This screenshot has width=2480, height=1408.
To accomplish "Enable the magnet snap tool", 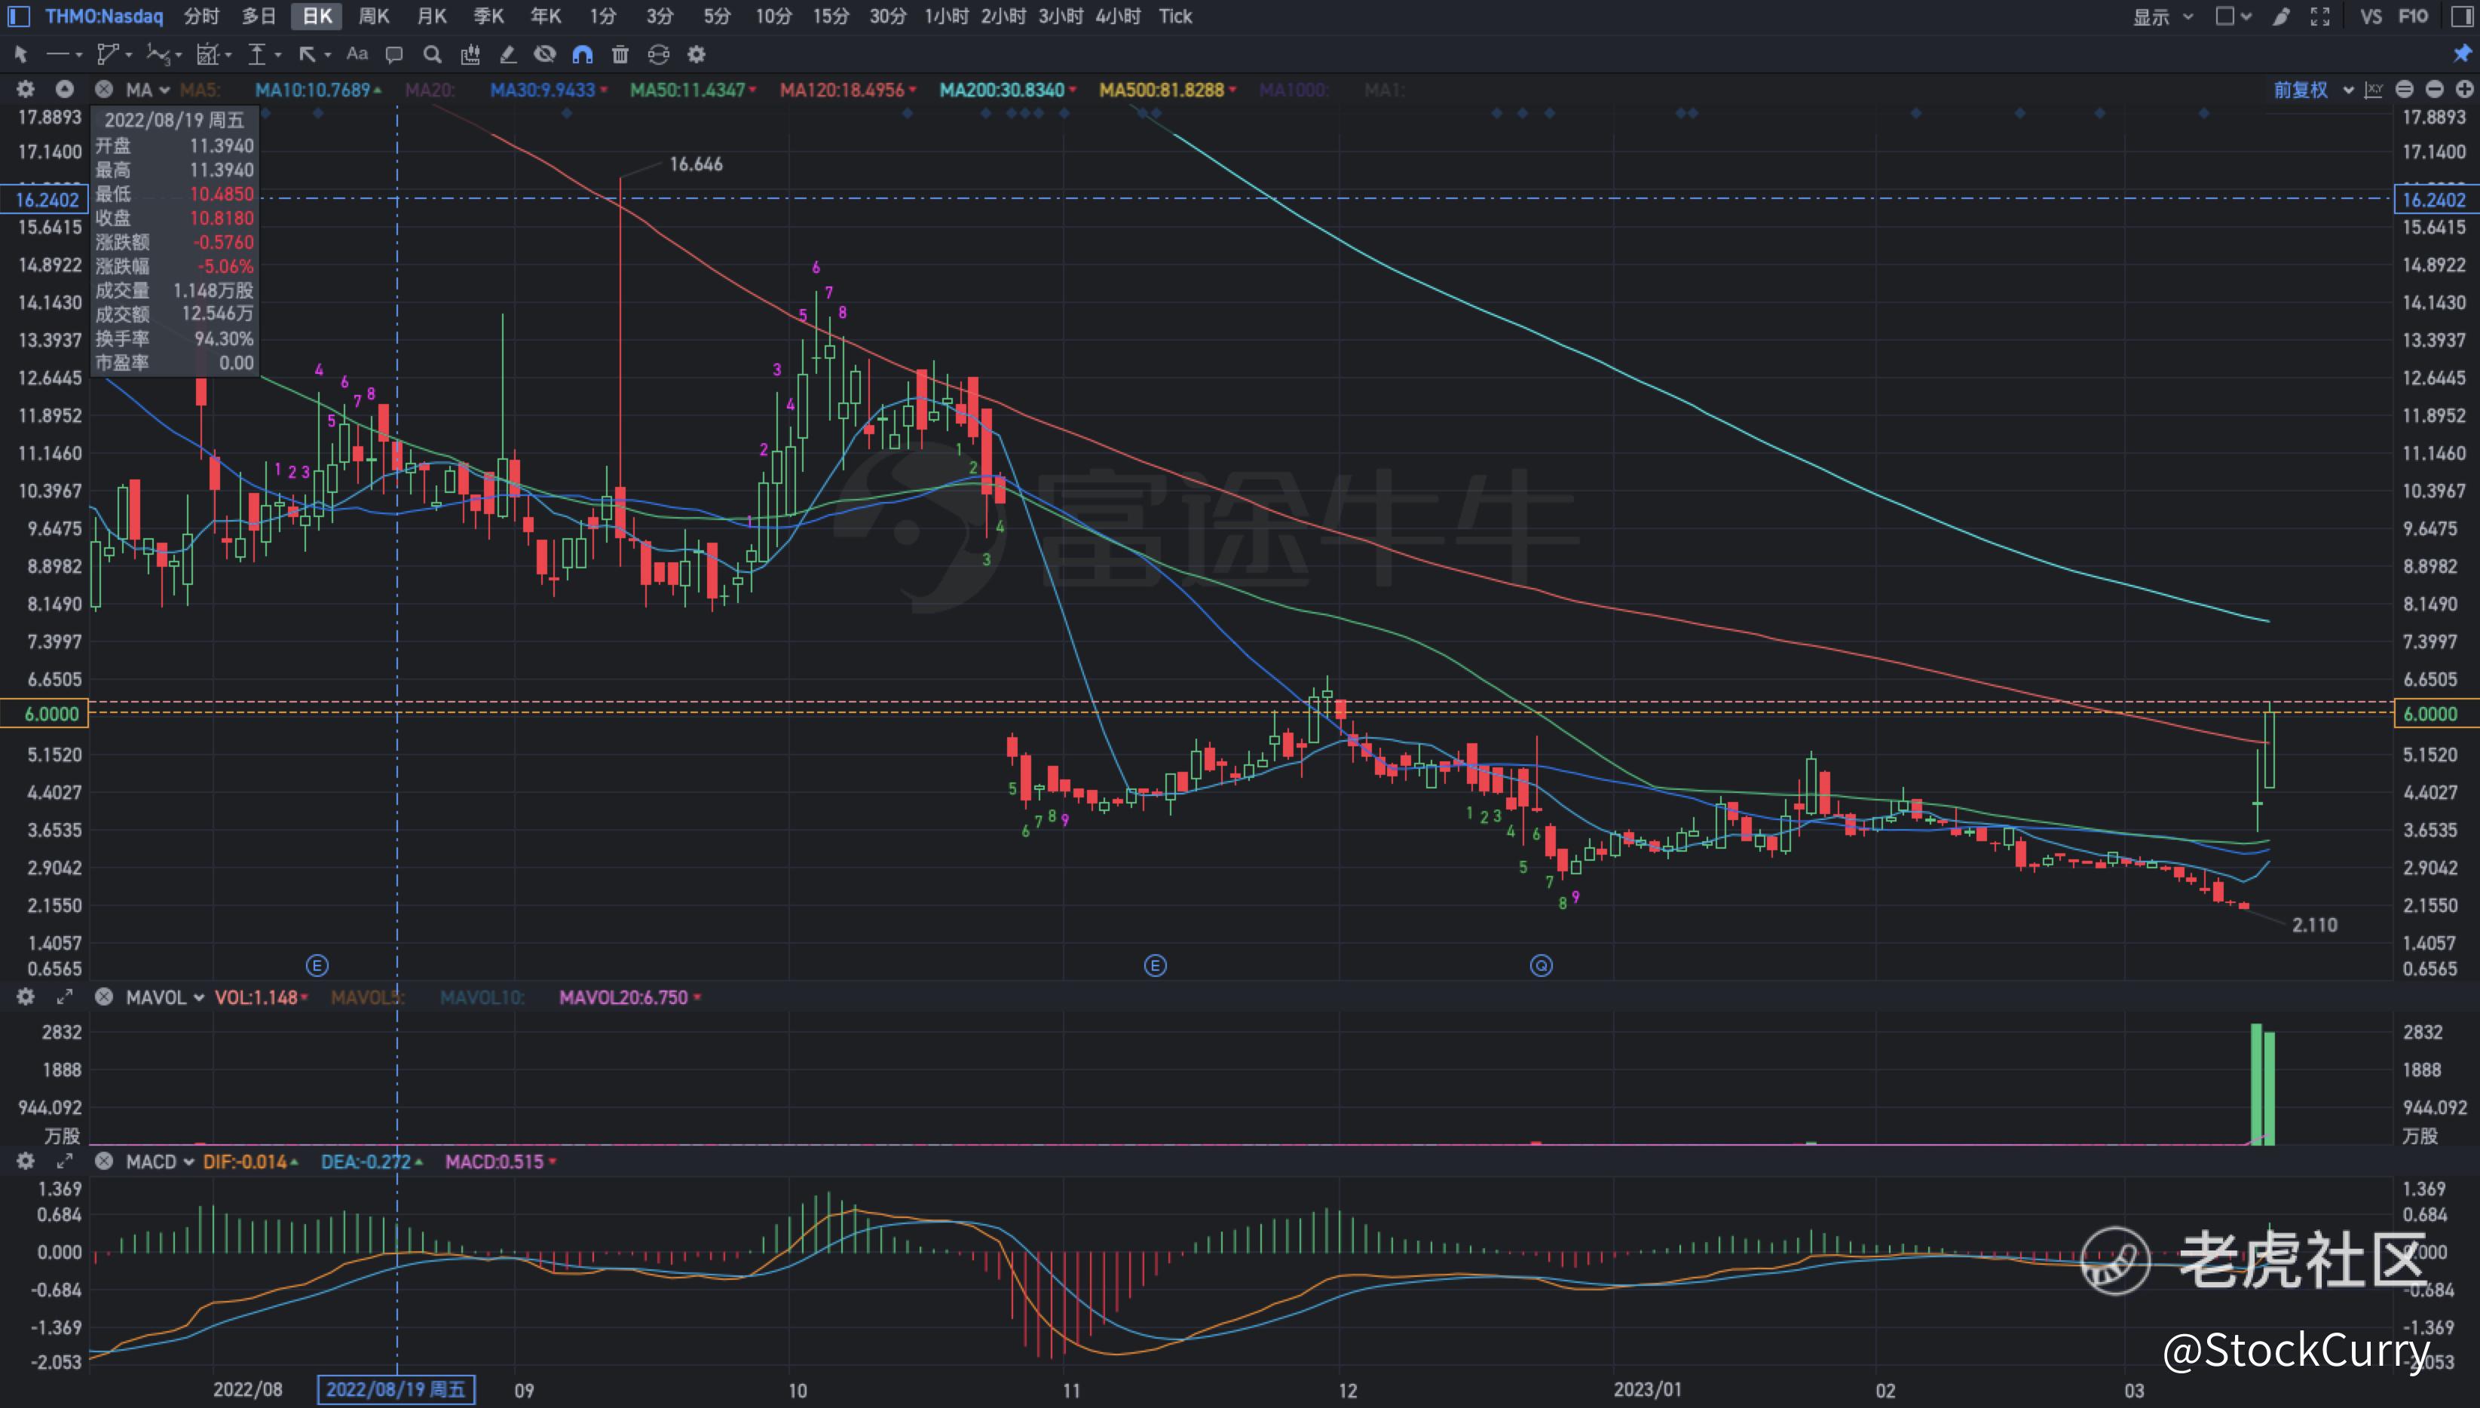I will pyautogui.click(x=582, y=54).
